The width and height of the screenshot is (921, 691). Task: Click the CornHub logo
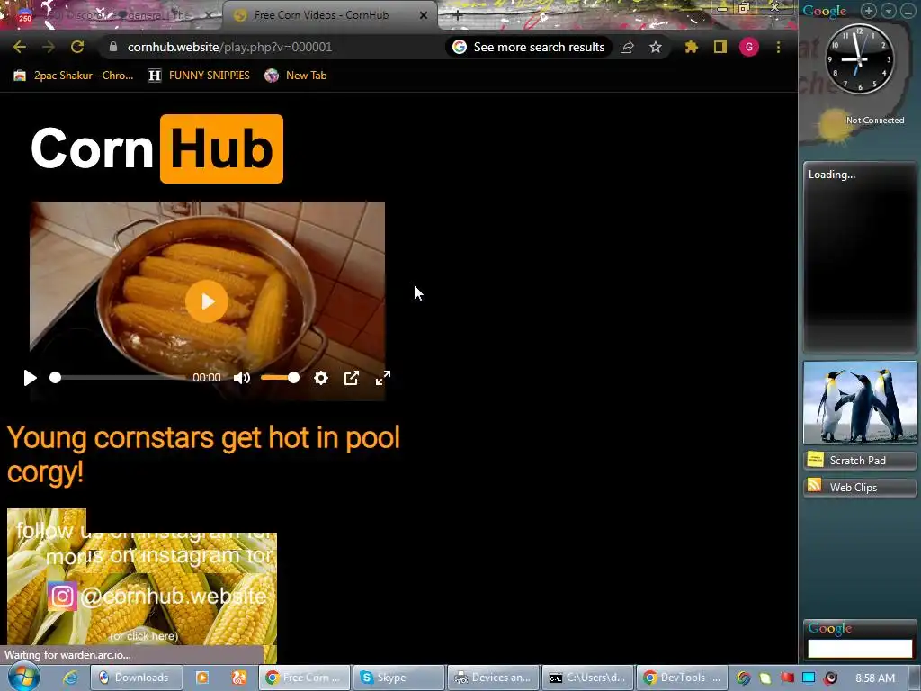point(156,148)
